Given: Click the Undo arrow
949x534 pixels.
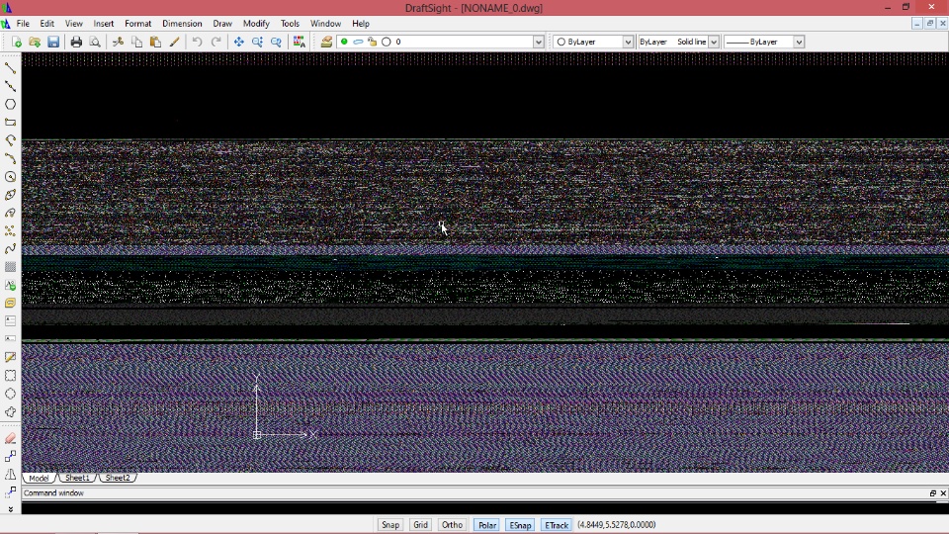Looking at the screenshot, I should [198, 42].
